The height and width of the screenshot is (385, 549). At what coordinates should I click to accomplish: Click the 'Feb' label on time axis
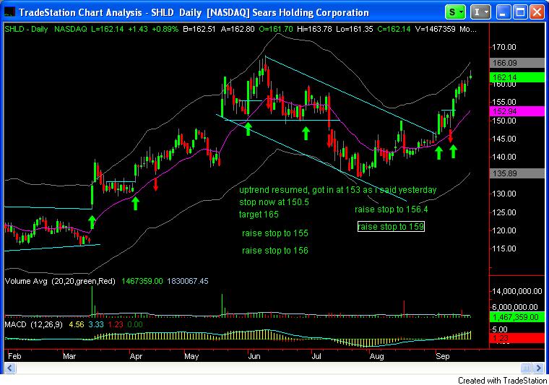click(14, 356)
